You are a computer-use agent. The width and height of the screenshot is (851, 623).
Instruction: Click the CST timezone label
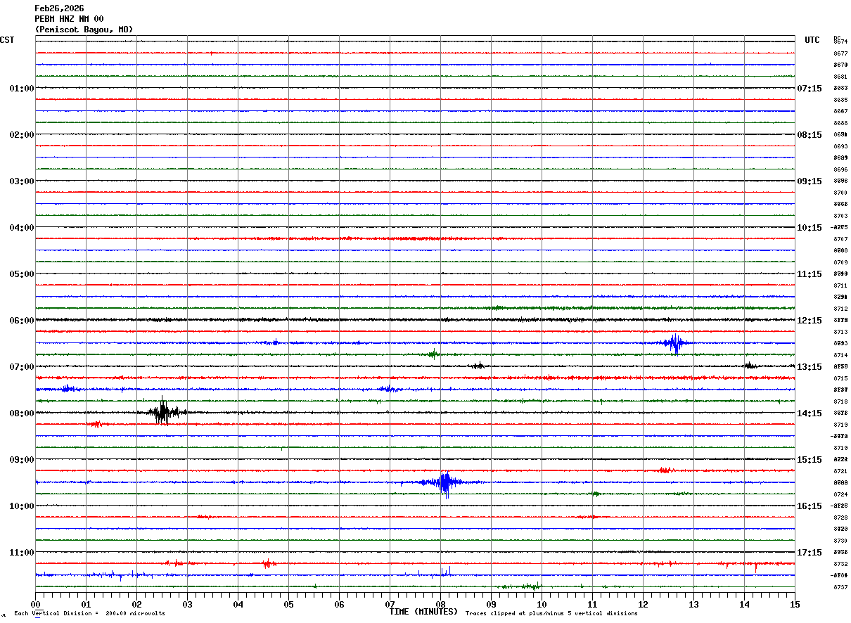click(x=7, y=40)
